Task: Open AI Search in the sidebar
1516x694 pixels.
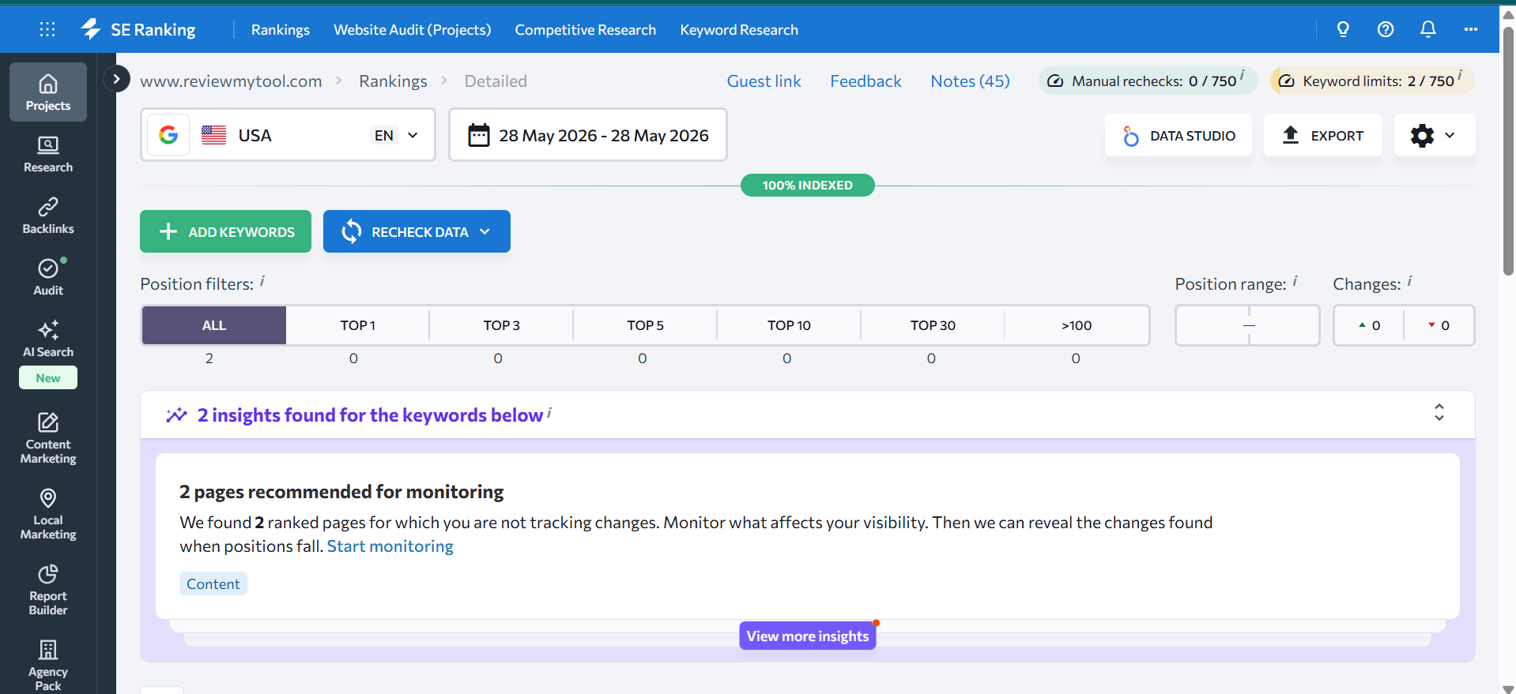Action: coord(48,339)
